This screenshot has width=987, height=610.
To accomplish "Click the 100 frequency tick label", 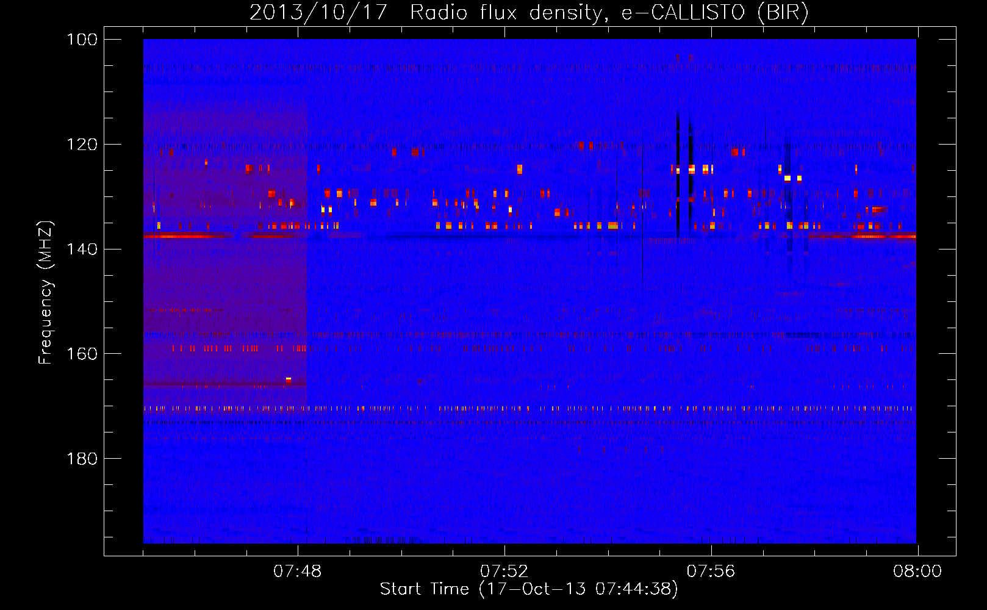I will [82, 40].
